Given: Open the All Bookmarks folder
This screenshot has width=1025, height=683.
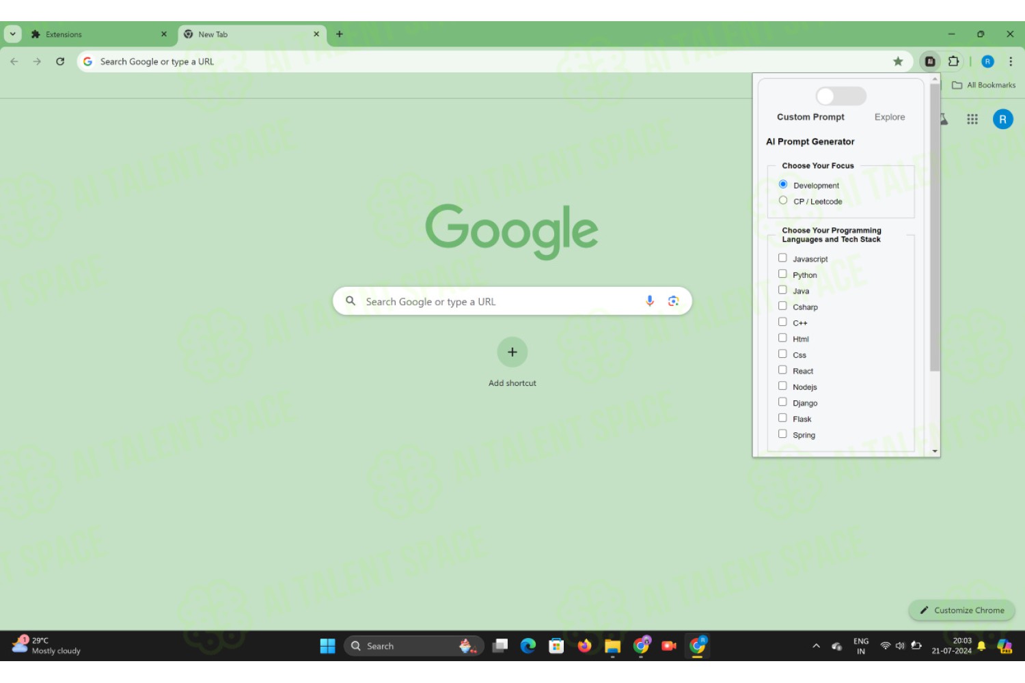Looking at the screenshot, I should coord(983,85).
